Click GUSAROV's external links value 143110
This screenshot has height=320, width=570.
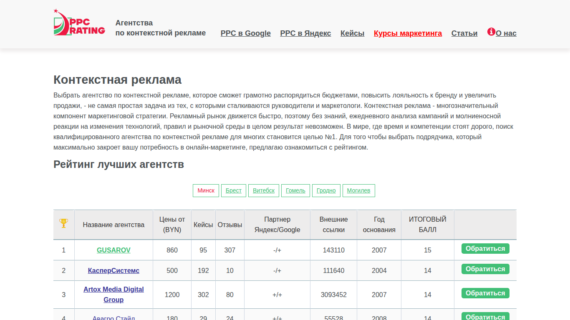[x=334, y=250]
